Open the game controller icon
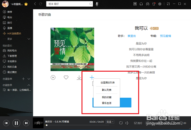The image size is (191, 130). tap(147, 4)
